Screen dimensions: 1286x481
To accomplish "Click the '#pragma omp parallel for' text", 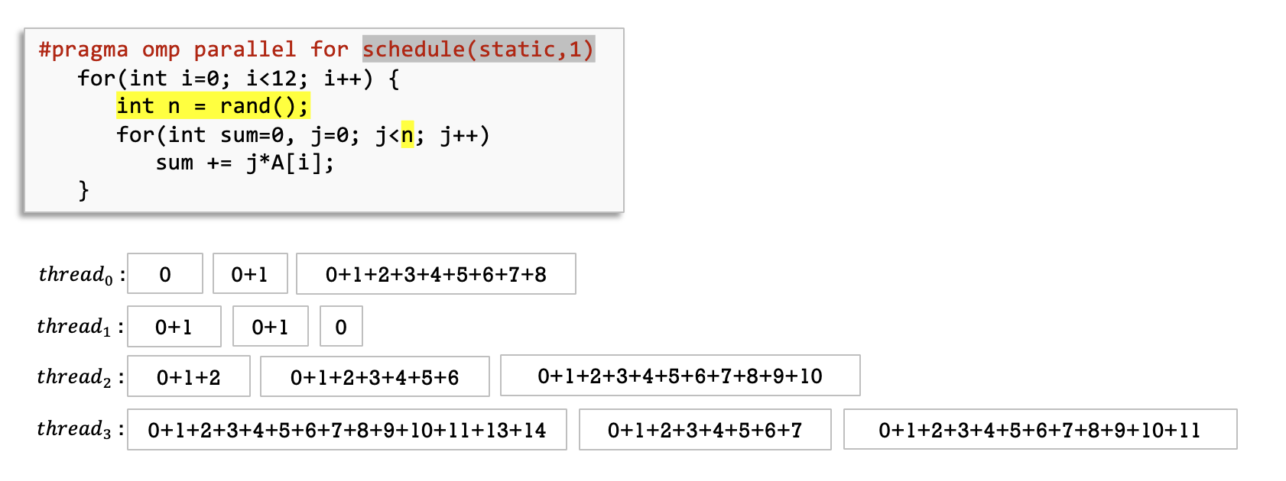I will 193,50.
